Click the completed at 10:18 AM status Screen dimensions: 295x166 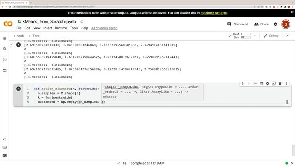147,163
